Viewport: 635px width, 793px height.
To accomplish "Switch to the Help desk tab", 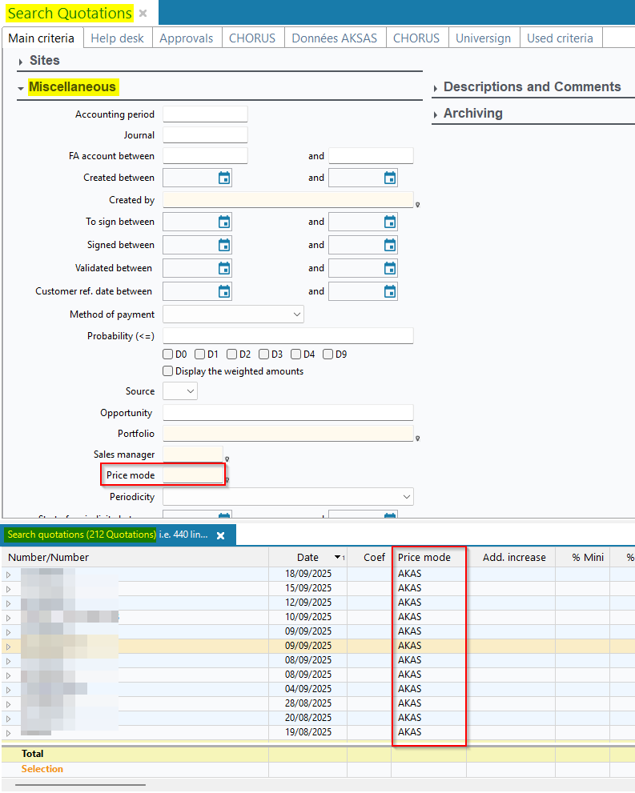I will pos(117,38).
